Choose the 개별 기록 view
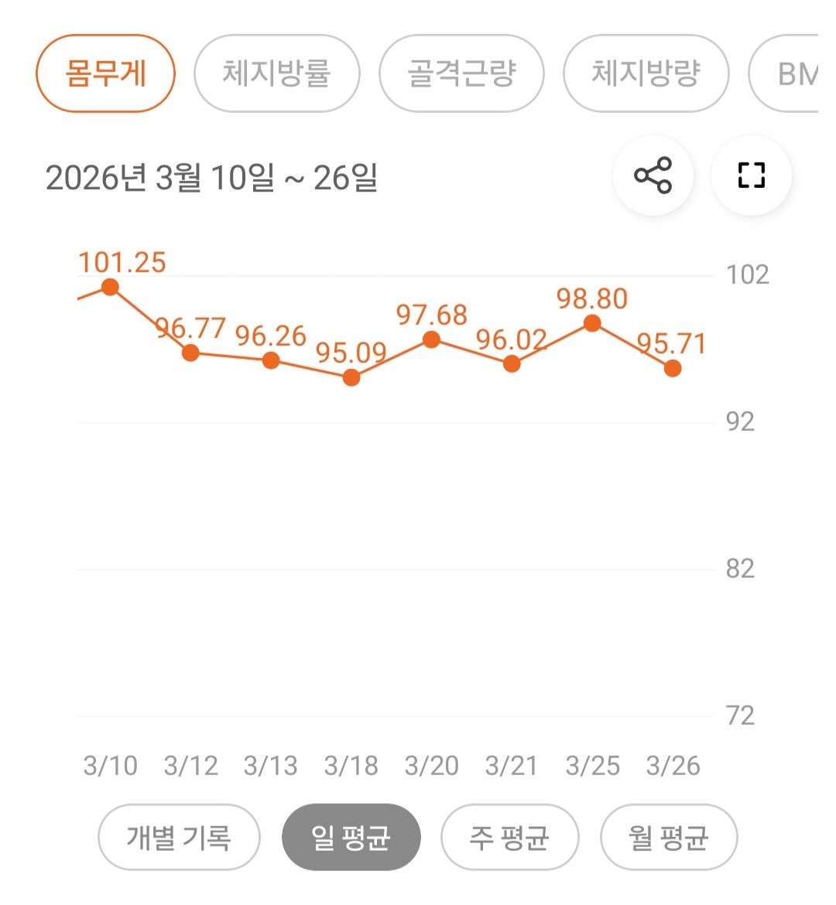 (179, 837)
